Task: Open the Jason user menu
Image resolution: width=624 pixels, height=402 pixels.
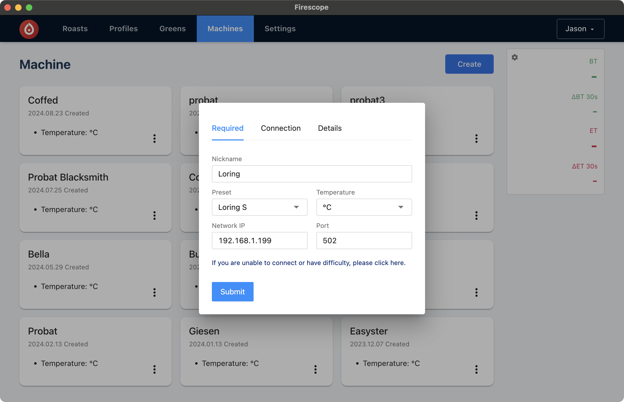Action: click(580, 29)
